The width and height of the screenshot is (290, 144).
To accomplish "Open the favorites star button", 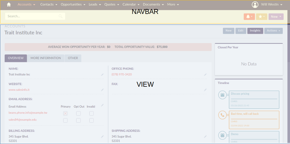I will click(x=262, y=17).
